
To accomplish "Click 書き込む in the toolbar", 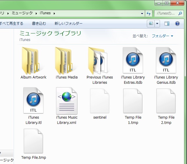I will (39, 24).
